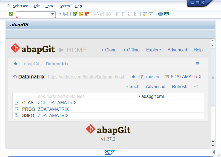
Task: Click the Save floppy disk icon
Action: click(66, 14)
